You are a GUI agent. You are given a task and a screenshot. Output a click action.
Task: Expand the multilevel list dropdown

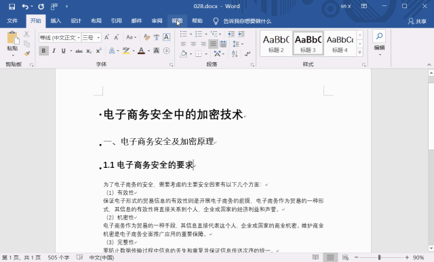(220, 34)
